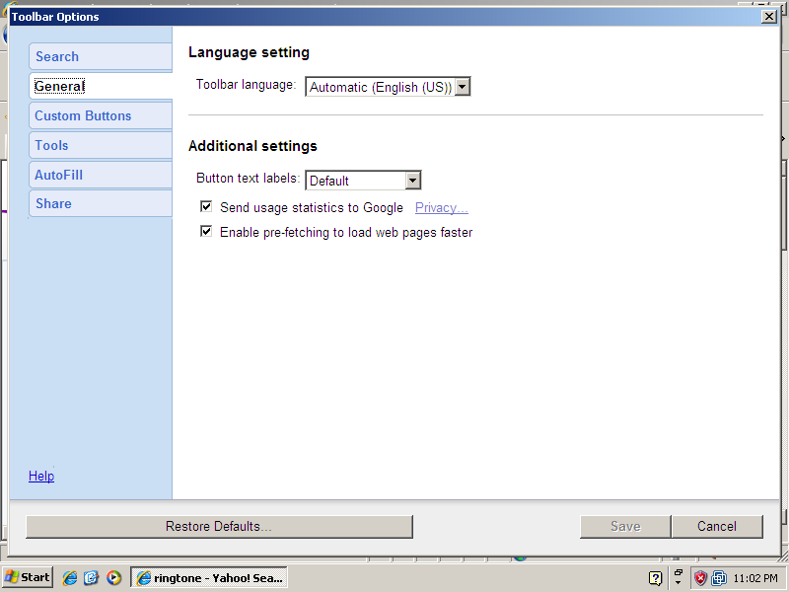Click the 11:02 PM system clock
The image size is (789, 592).
(755, 578)
